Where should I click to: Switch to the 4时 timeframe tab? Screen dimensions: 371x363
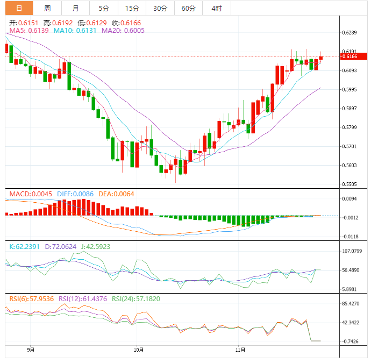(x=217, y=8)
